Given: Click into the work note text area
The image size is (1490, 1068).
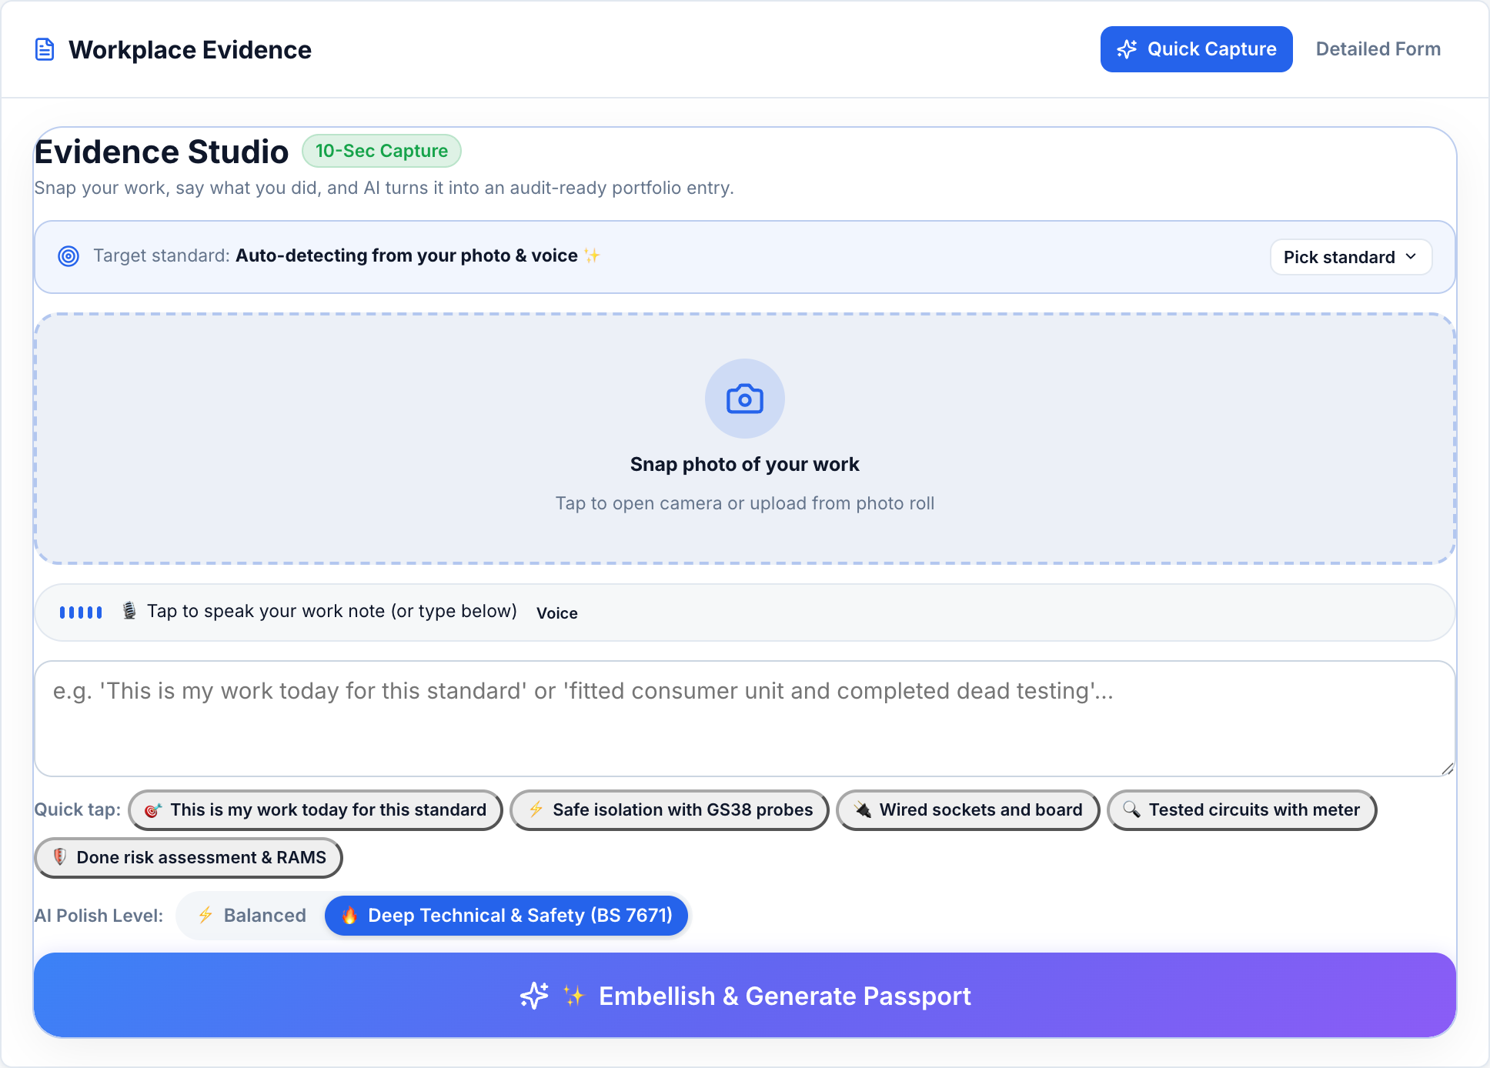Looking at the screenshot, I should (x=744, y=719).
